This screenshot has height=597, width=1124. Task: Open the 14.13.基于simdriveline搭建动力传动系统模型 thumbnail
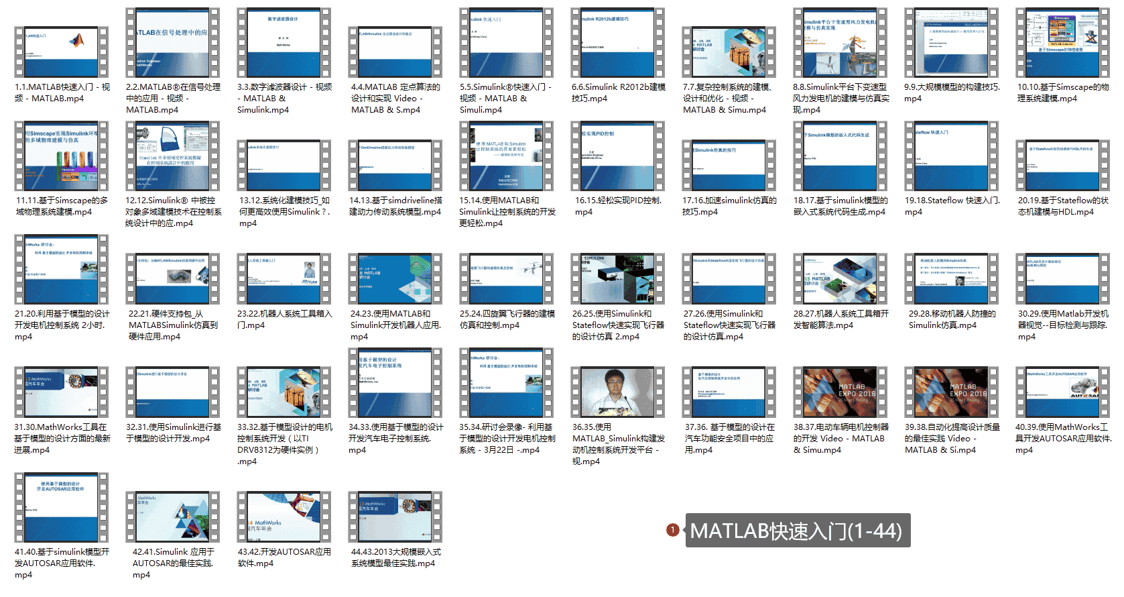click(395, 165)
